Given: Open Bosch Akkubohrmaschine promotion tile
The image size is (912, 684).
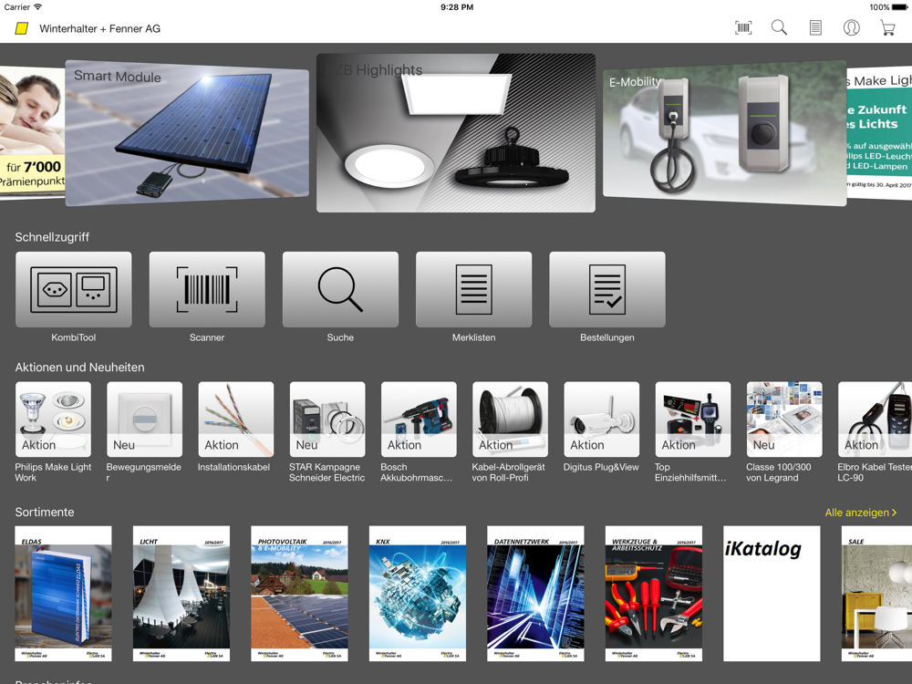Looking at the screenshot, I should coord(419,420).
